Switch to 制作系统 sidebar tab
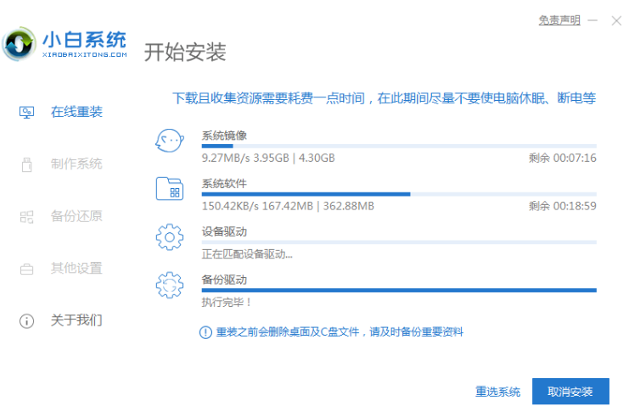This screenshot has height=417, width=629. pos(76,164)
